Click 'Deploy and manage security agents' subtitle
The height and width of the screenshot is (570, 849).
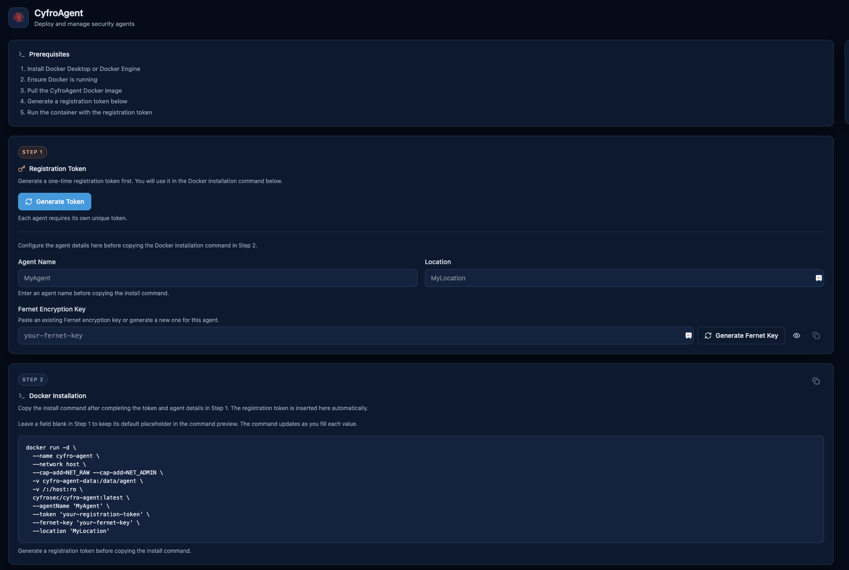[x=84, y=24]
